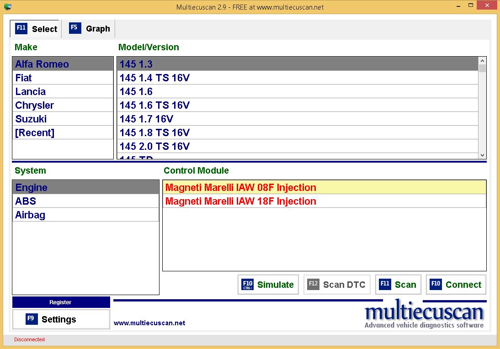Viewport: 500px width, 349px height.
Task: Click the Register button
Action: point(61,302)
